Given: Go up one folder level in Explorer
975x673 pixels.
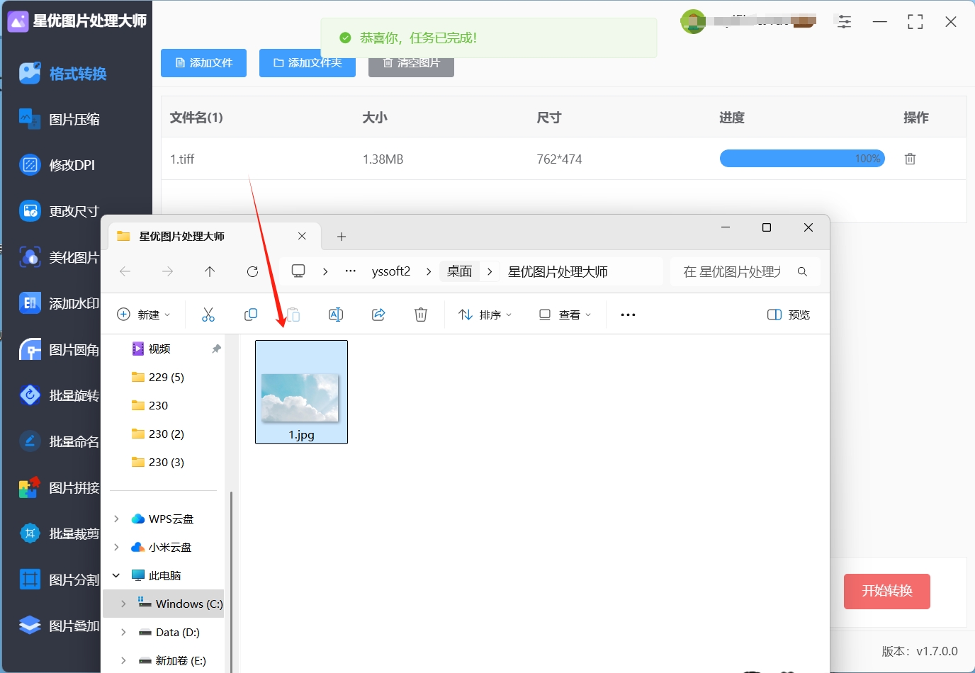Looking at the screenshot, I should tap(210, 271).
